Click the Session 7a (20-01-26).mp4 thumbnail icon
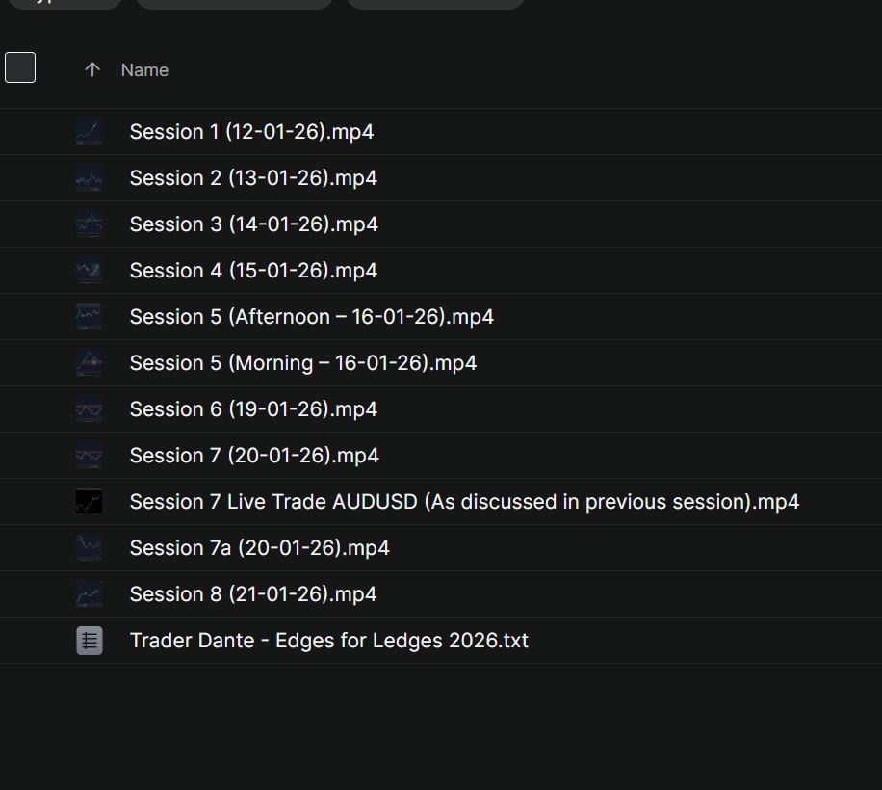This screenshot has width=882, height=790. 89,548
